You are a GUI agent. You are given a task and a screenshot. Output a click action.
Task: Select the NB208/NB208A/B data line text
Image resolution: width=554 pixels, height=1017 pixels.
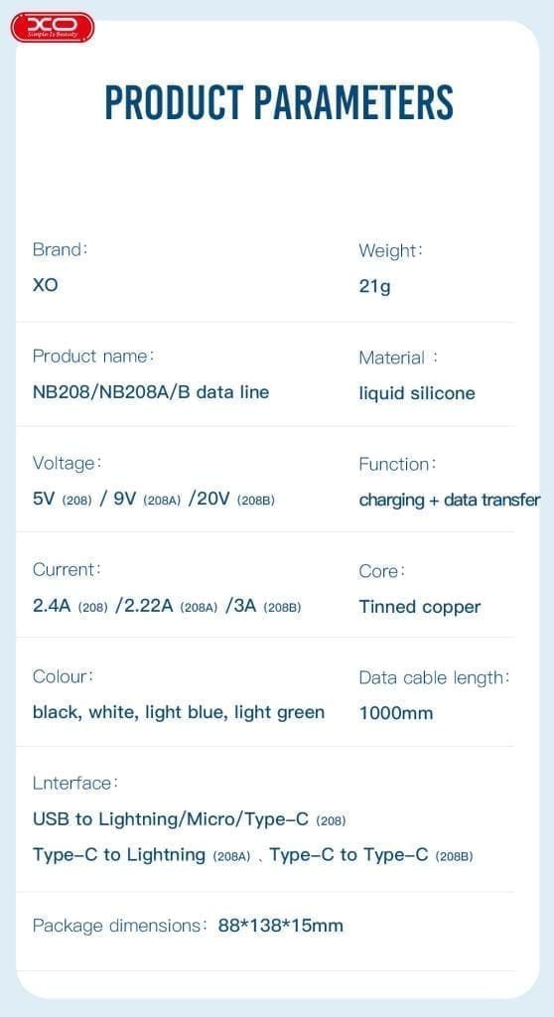coord(151,391)
